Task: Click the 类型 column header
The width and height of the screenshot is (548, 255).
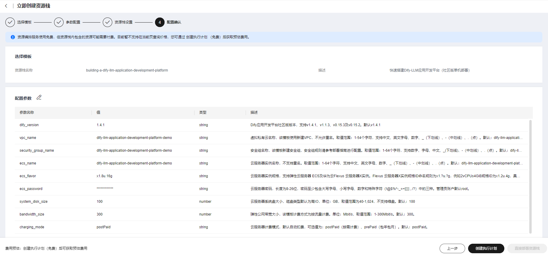Action: tap(203, 113)
